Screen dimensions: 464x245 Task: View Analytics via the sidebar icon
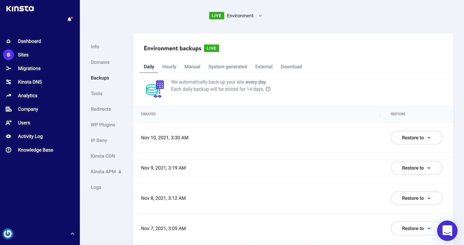pos(8,95)
